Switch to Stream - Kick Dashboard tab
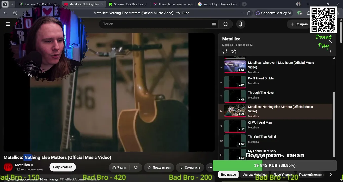The image size is (343, 182). [128, 4]
